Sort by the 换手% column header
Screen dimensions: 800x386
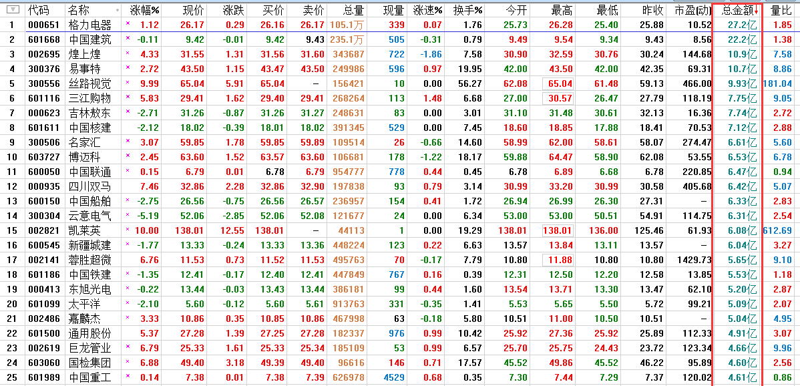[x=468, y=9]
